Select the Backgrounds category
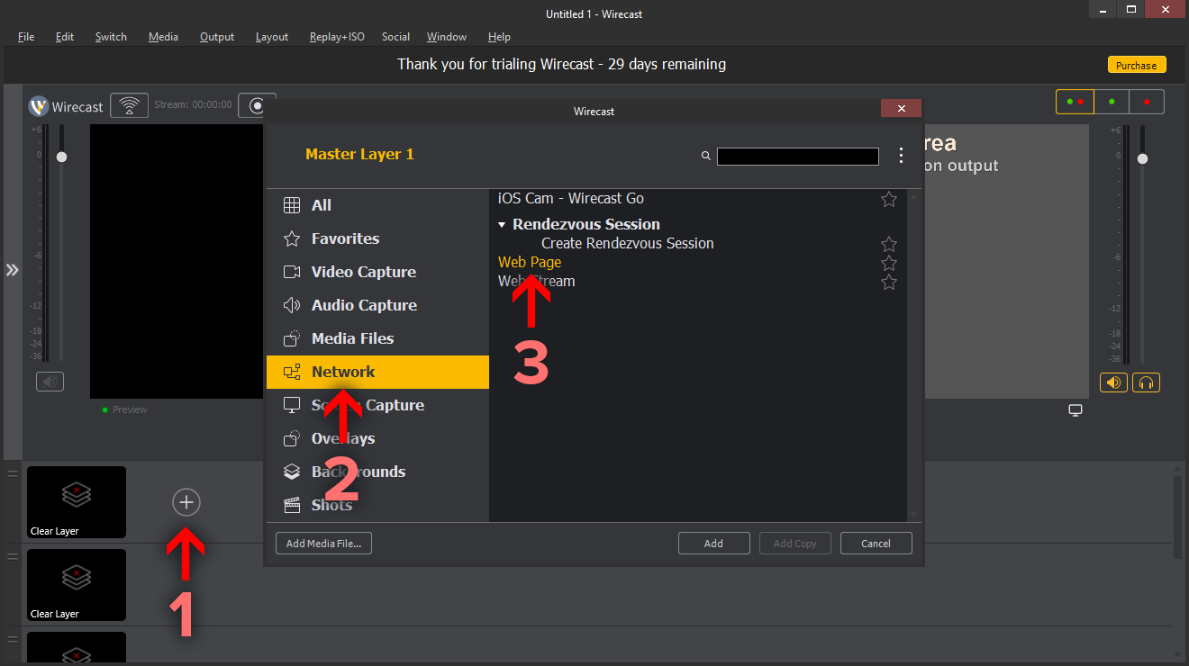Screen dimensions: 1189x666 pos(377,472)
